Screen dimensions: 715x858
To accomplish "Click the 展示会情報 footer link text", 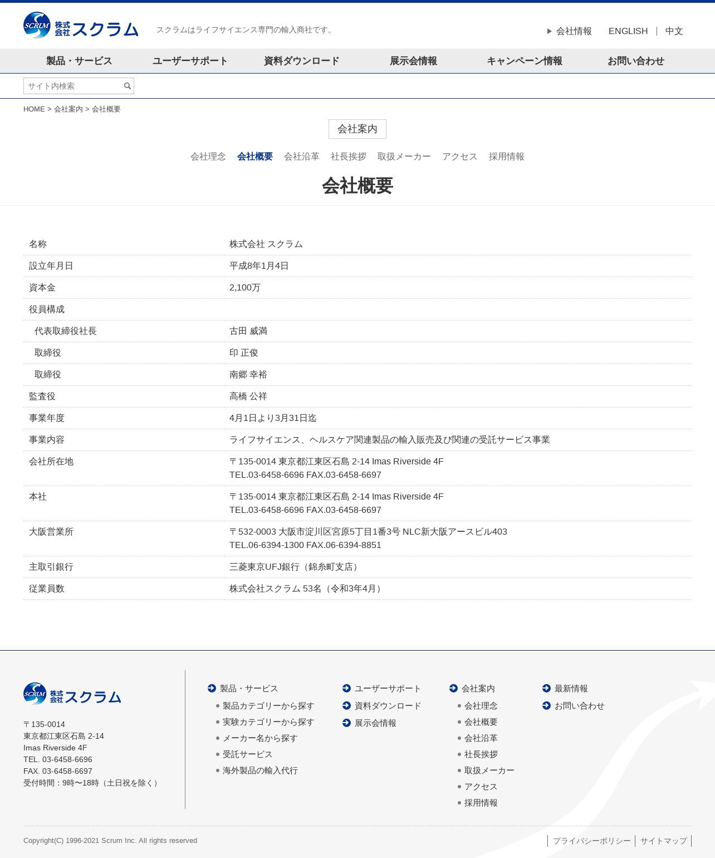I will click(375, 723).
